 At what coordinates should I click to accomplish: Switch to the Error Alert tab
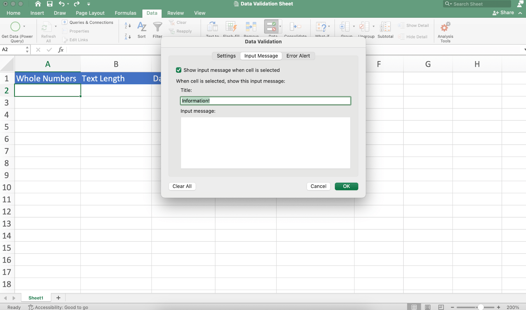coord(298,56)
